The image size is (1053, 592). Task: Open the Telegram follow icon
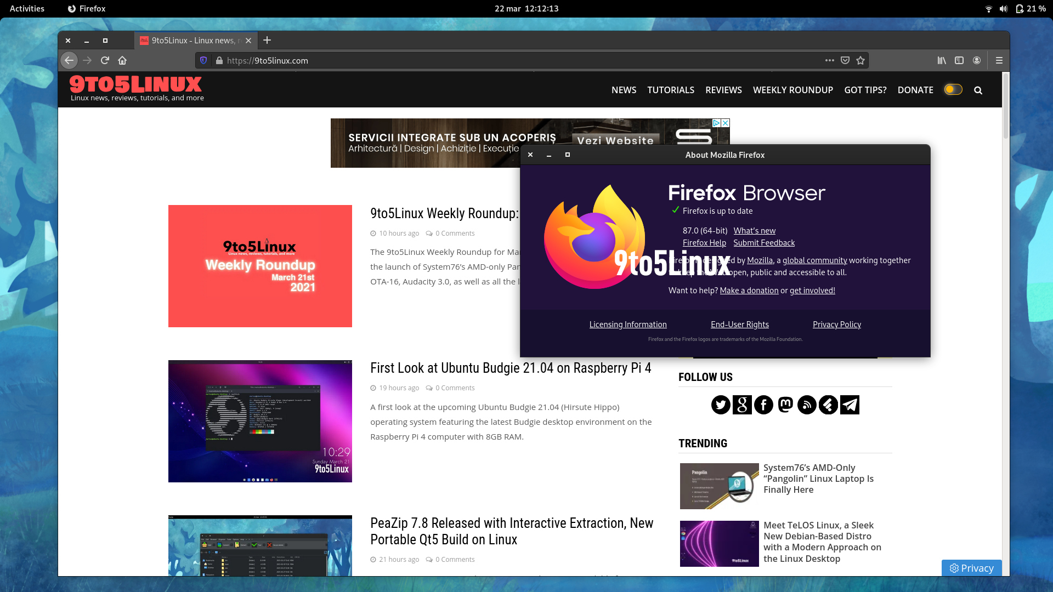point(850,405)
